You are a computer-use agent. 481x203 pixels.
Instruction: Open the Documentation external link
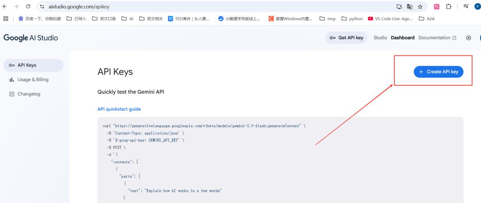[x=437, y=38]
